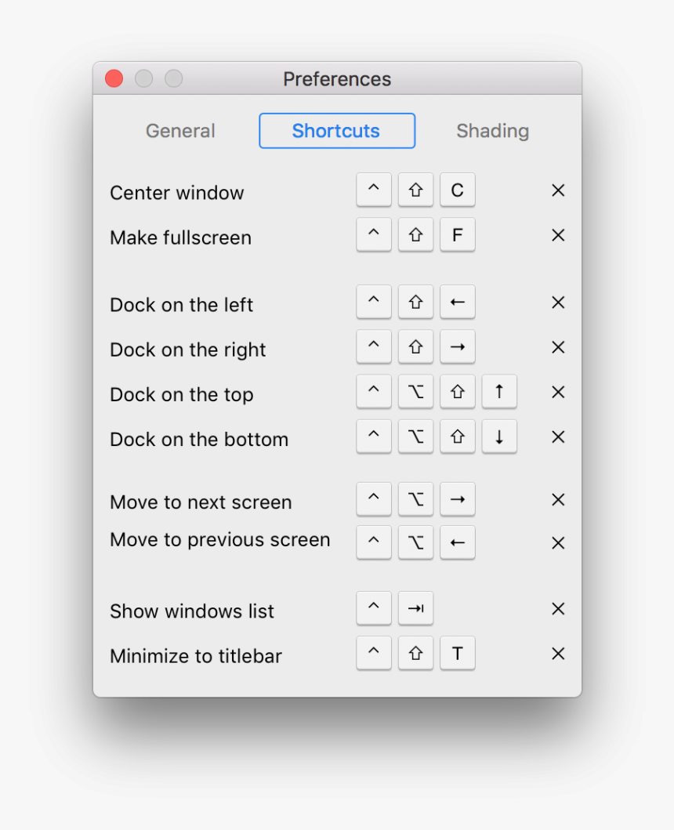This screenshot has width=674, height=830.
Task: Select the Shortcuts tab
Action: coord(336,131)
